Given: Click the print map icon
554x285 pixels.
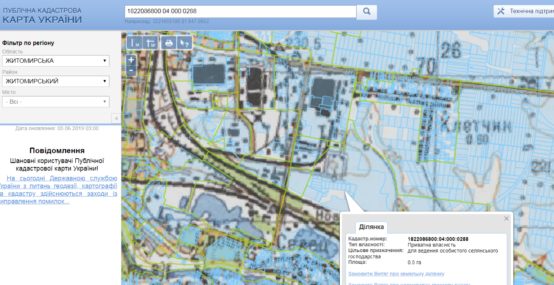Looking at the screenshot, I should (168, 43).
